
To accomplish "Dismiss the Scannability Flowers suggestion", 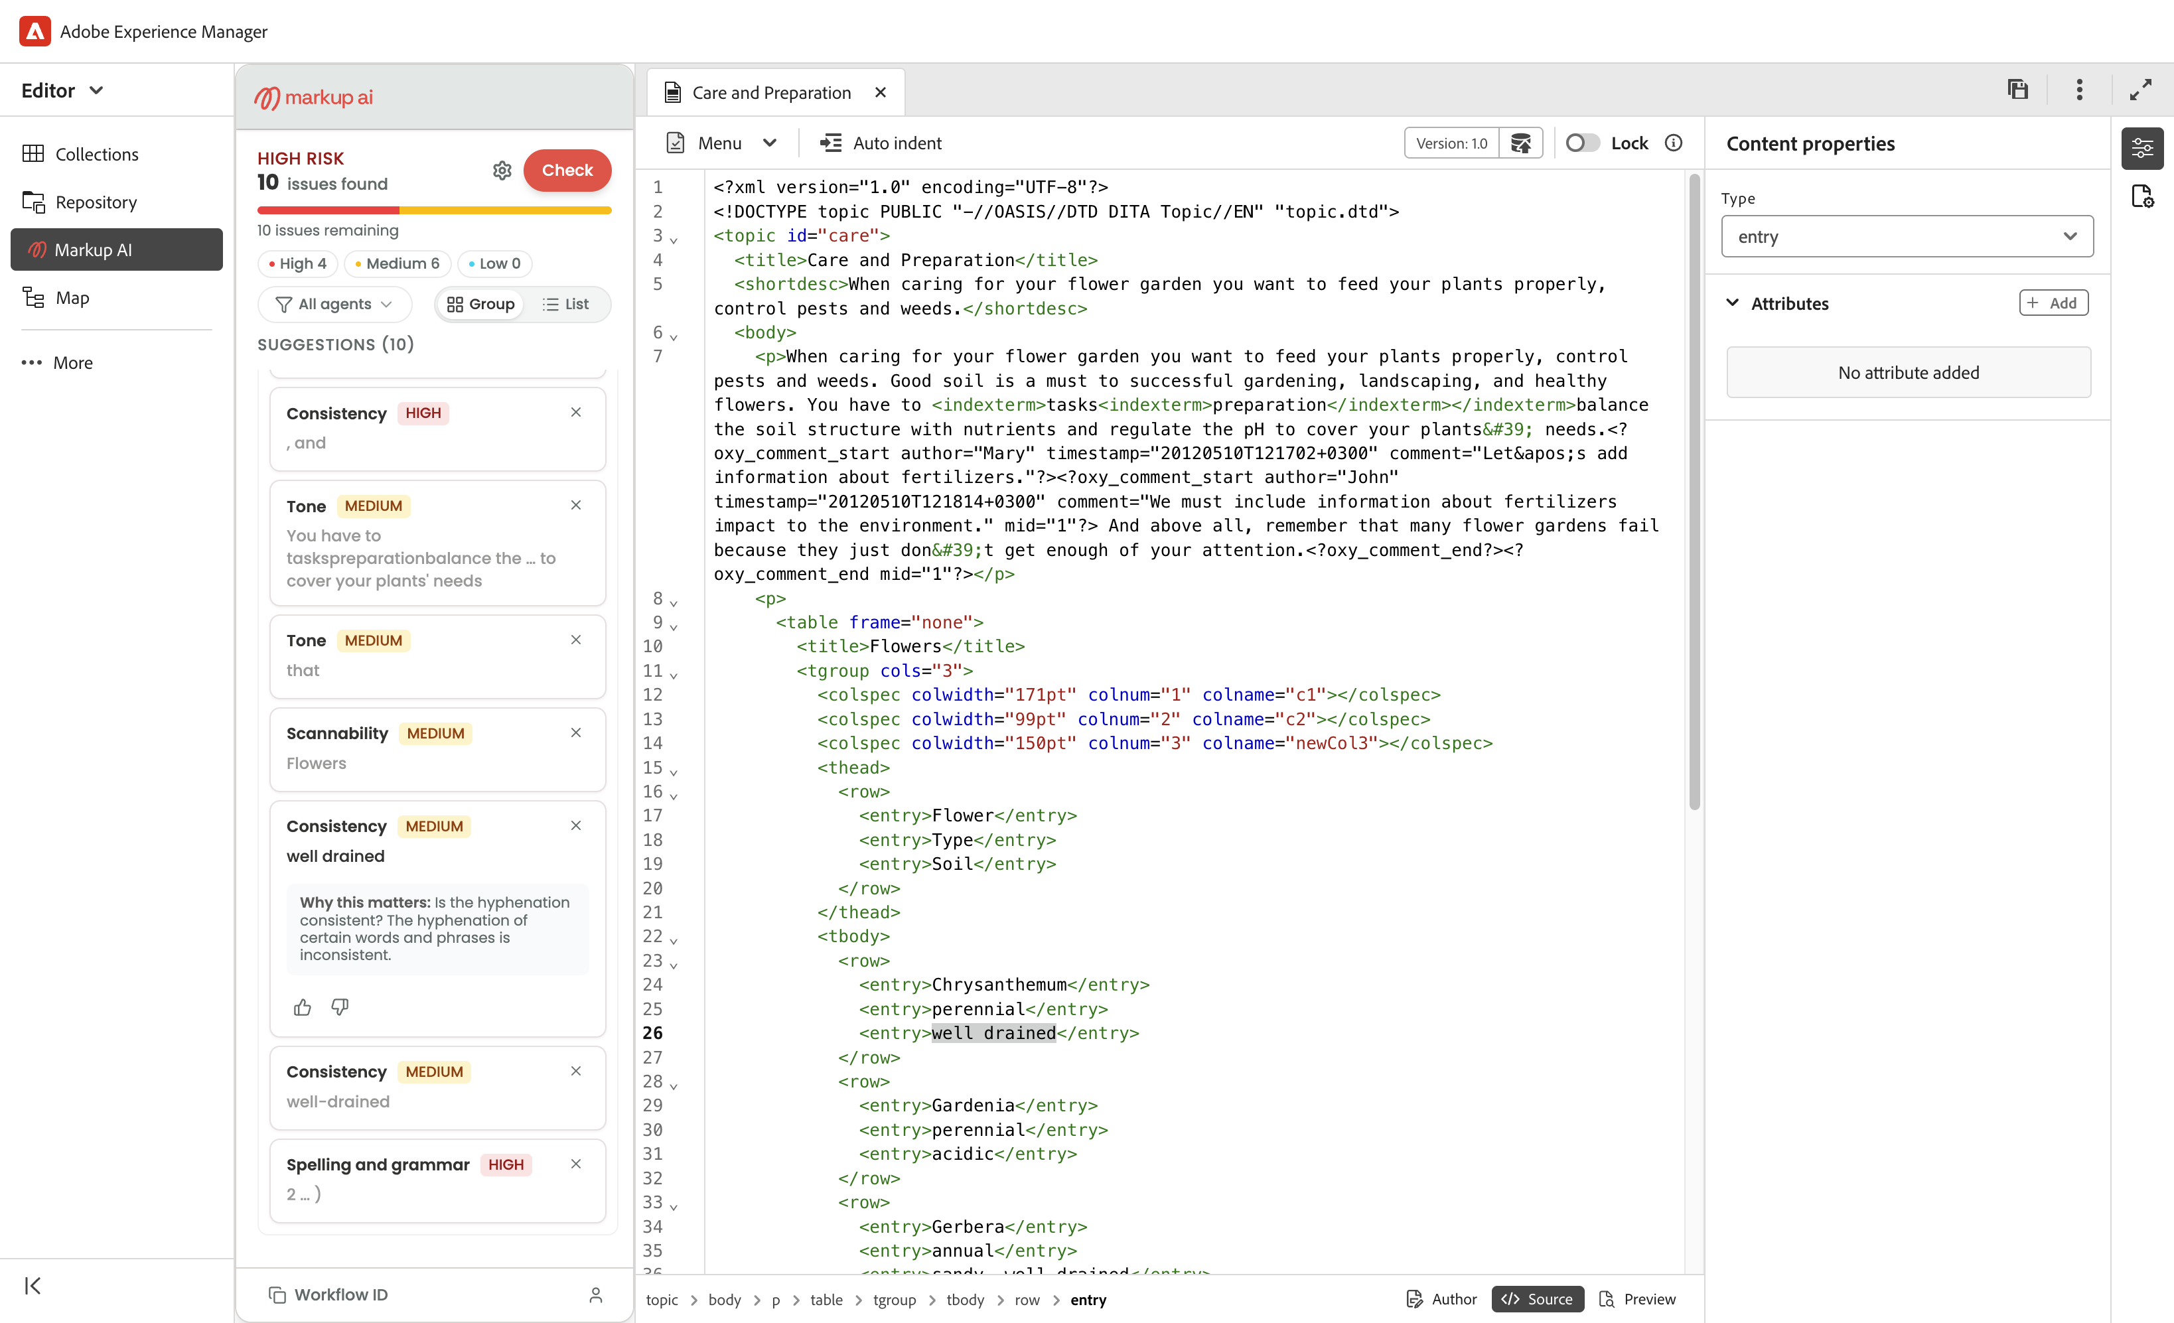I will [x=576, y=732].
